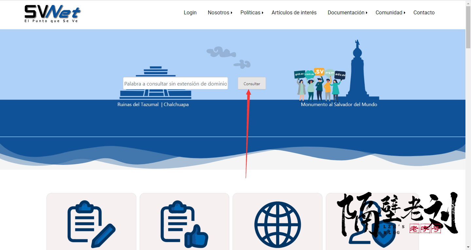The width and height of the screenshot is (471, 250).
Task: Click the scrollbar down arrow
Action: click(x=468, y=247)
